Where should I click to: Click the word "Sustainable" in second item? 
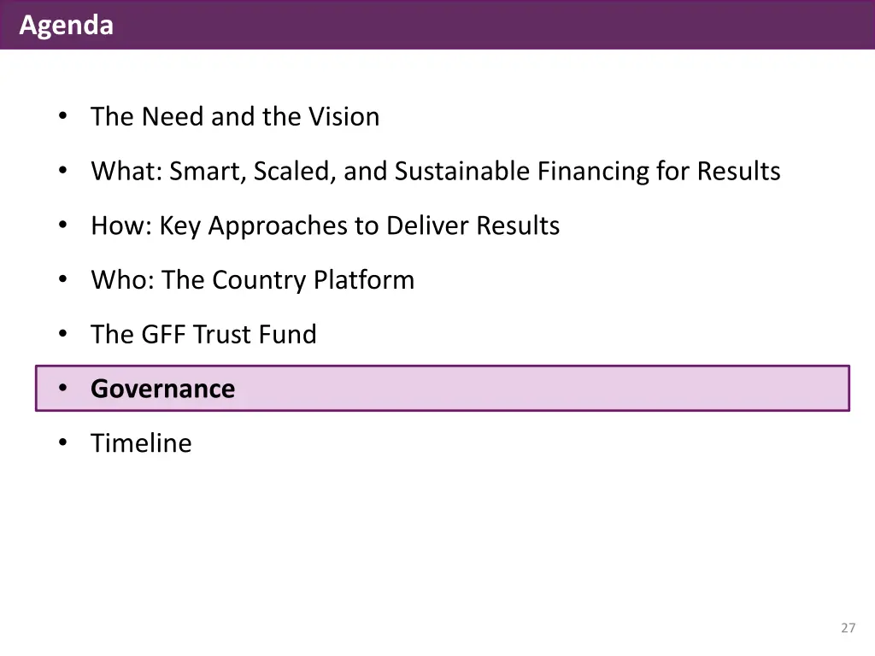pyautogui.click(x=462, y=171)
